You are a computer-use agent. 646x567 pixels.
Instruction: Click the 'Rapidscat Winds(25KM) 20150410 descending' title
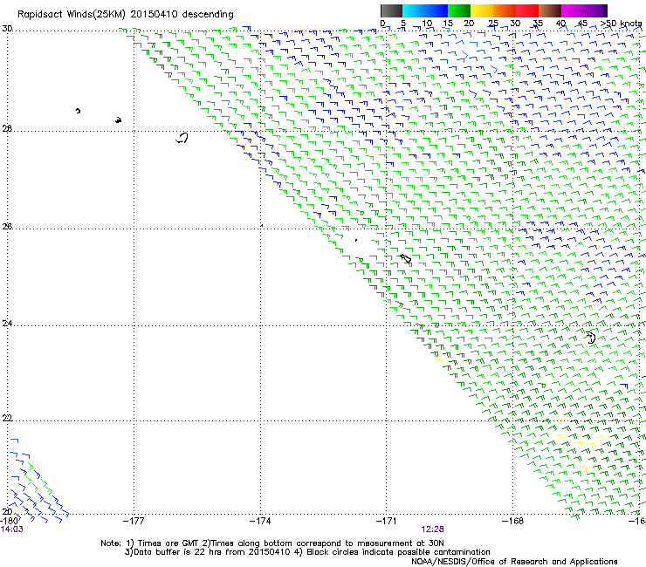point(125,15)
